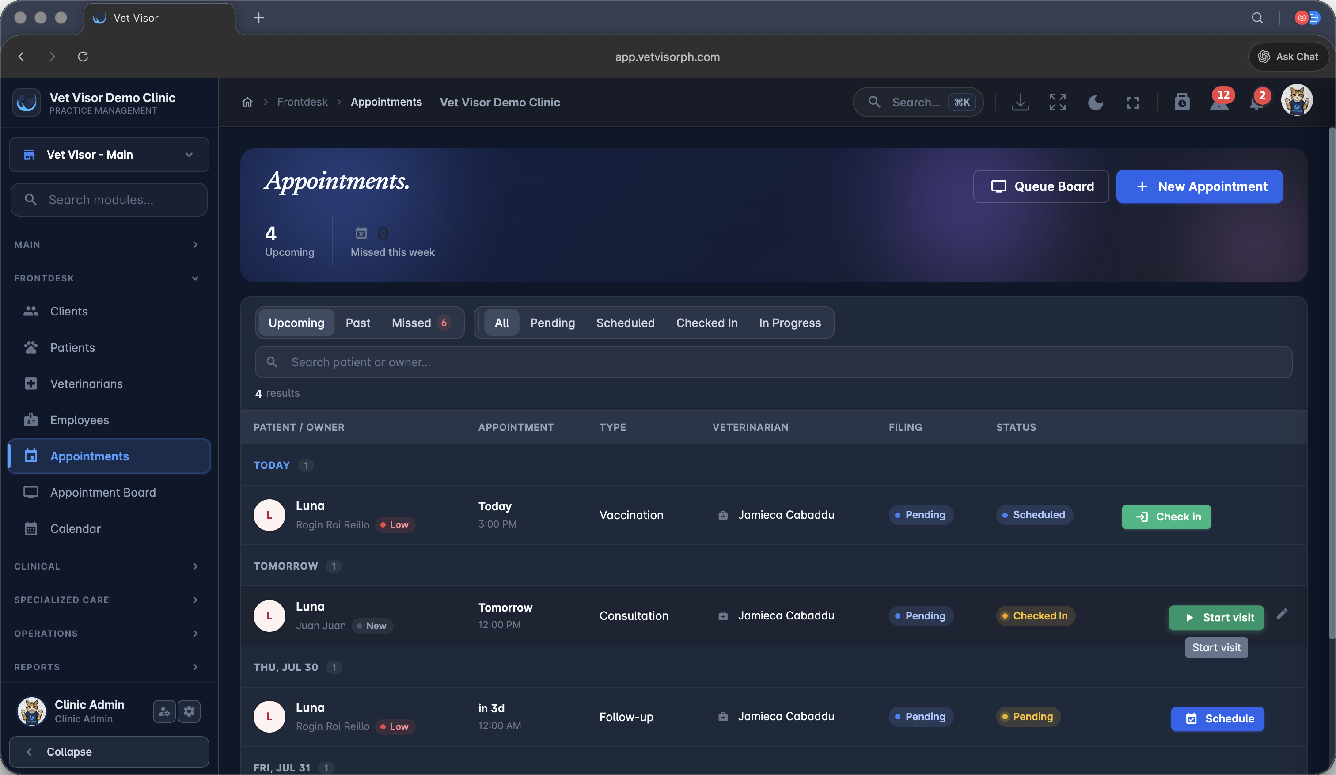Switch to the Missed tab
The image size is (1336, 775).
click(421, 323)
